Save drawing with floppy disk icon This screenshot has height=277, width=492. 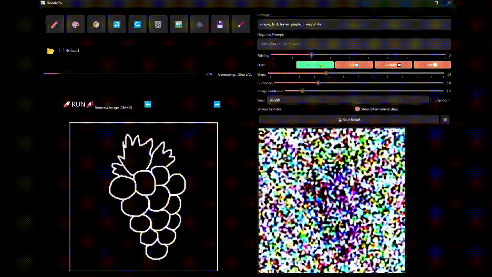click(x=220, y=24)
